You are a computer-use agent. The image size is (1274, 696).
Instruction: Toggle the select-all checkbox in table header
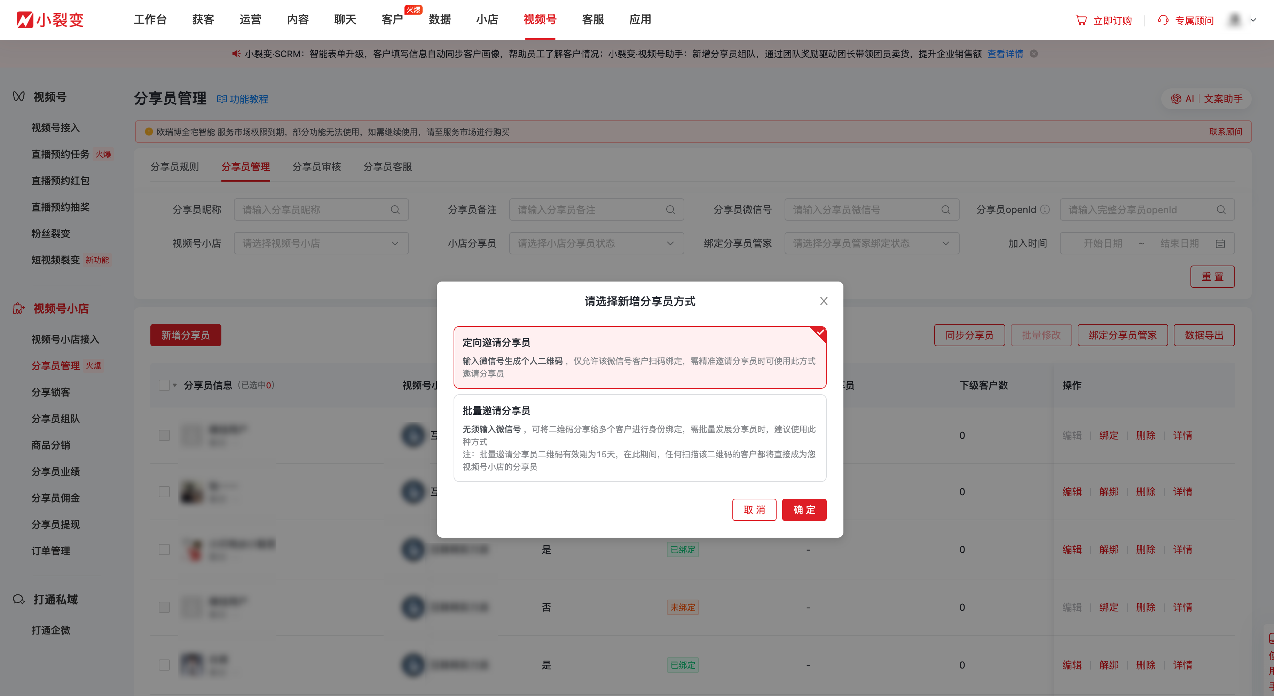click(x=164, y=385)
